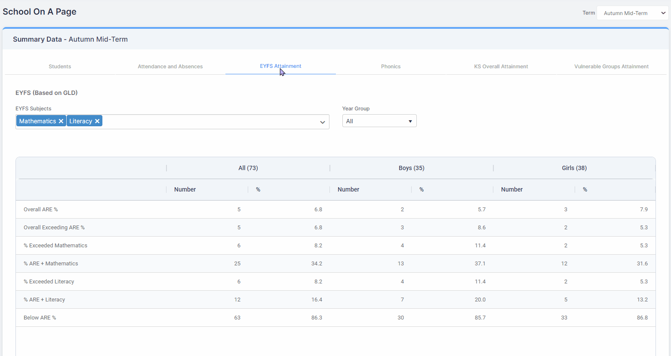Switch to Vulnerable Groups Attainment tab
This screenshot has width=671, height=356.
pos(611,67)
